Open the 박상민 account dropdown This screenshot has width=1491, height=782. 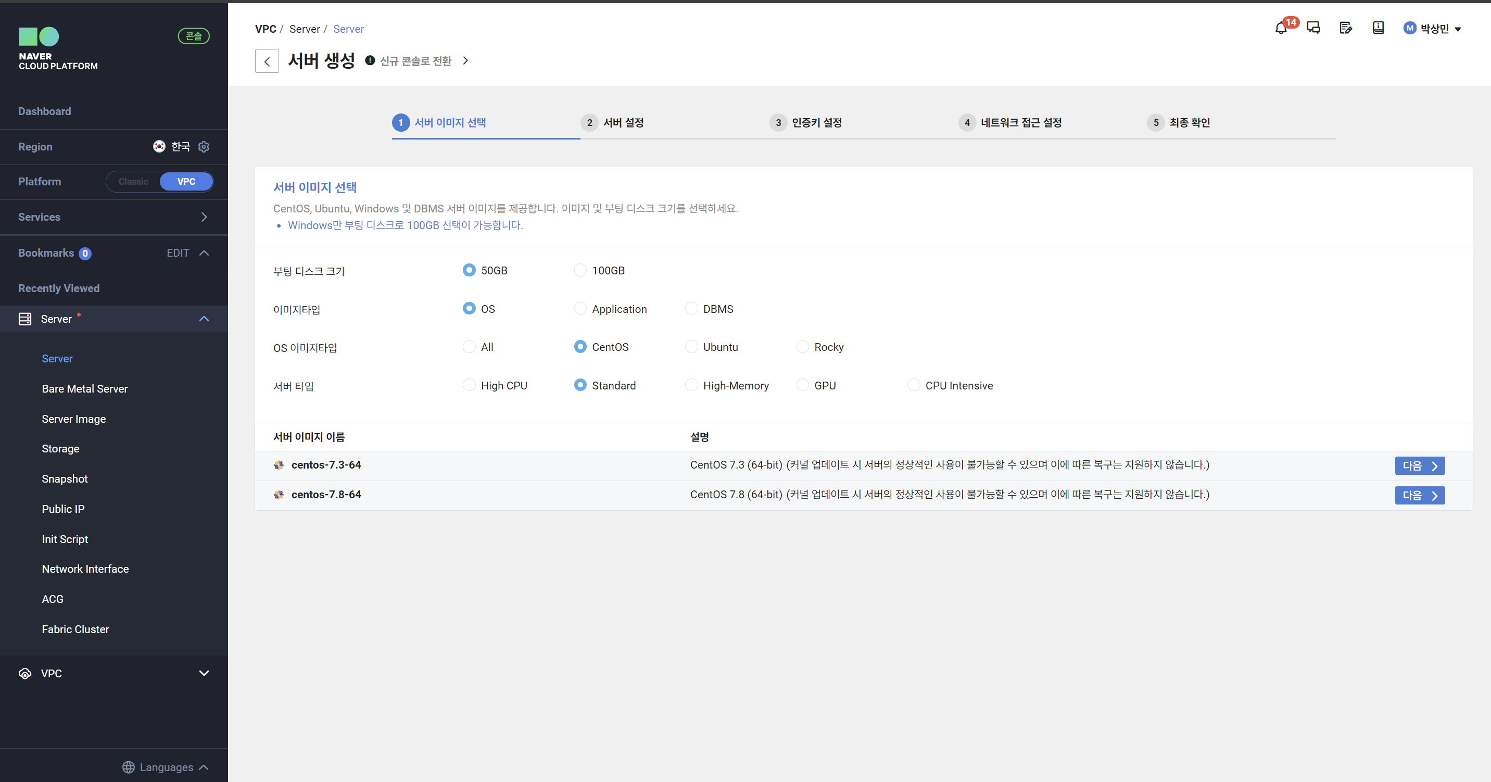tap(1433, 29)
